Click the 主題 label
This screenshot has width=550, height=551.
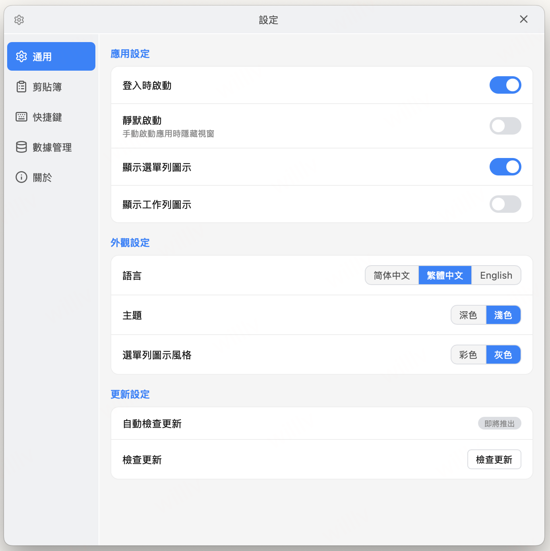(132, 315)
